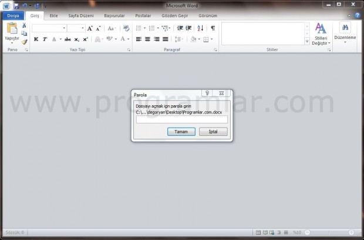Viewport: 364px width, 240px height.
Task: Open Yazı Tipi dialog launcher
Action: [x=129, y=50]
